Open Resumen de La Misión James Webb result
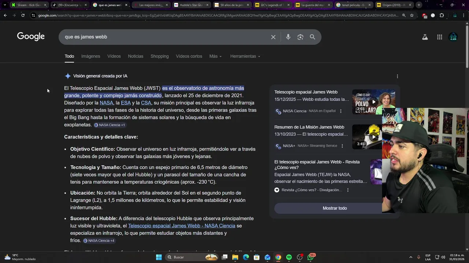This screenshot has width=469, height=263. [309, 127]
